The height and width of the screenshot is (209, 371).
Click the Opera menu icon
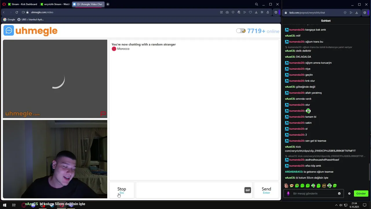tap(4, 4)
